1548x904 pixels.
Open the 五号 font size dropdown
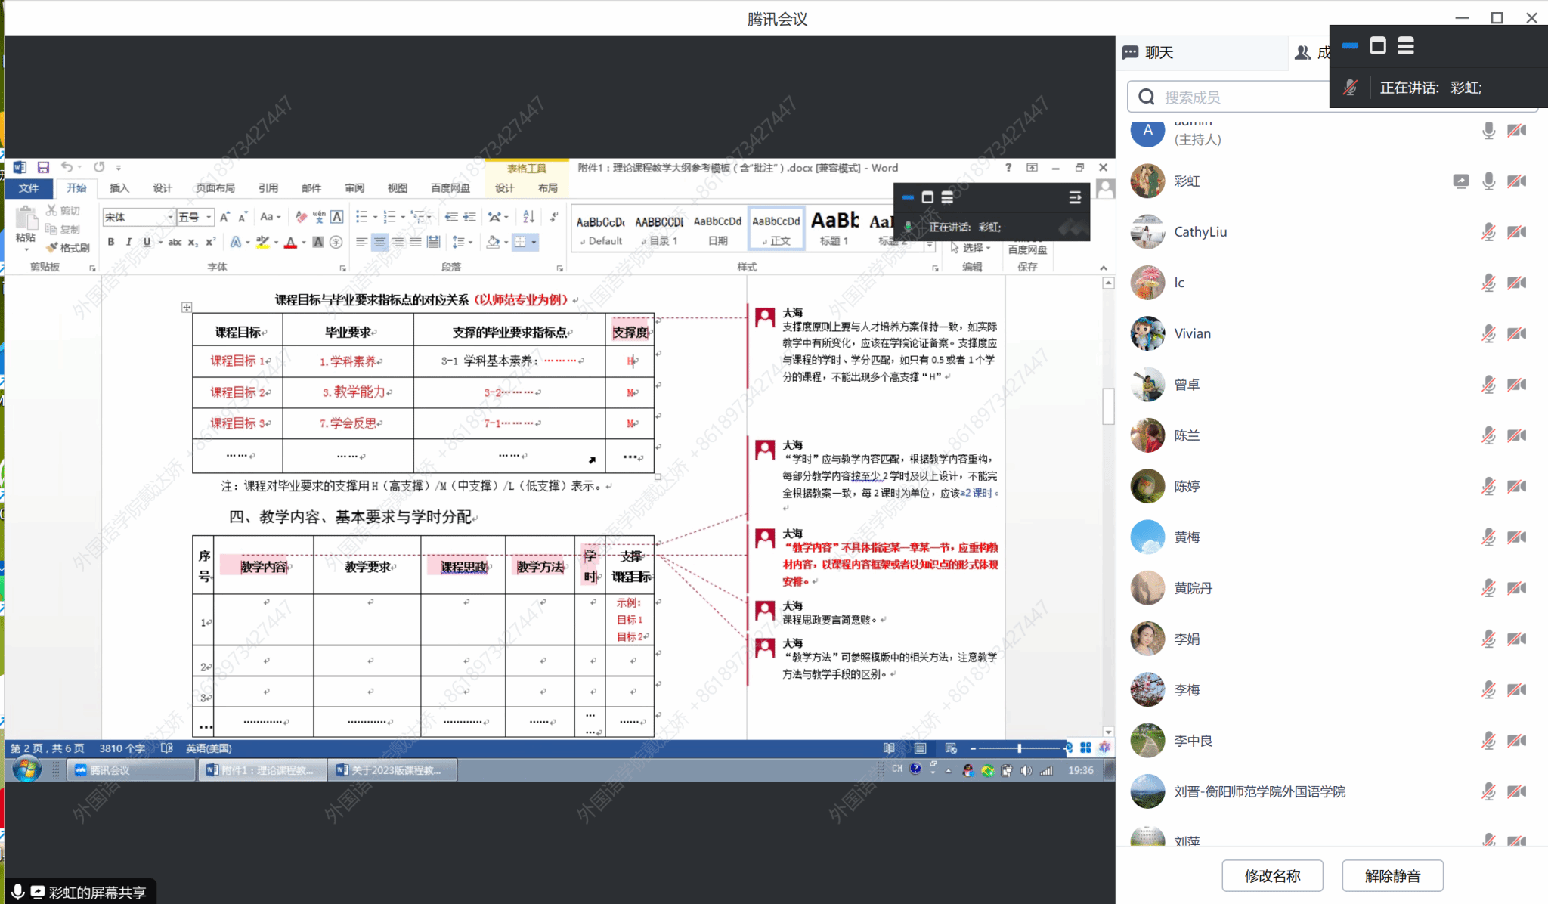[209, 218]
